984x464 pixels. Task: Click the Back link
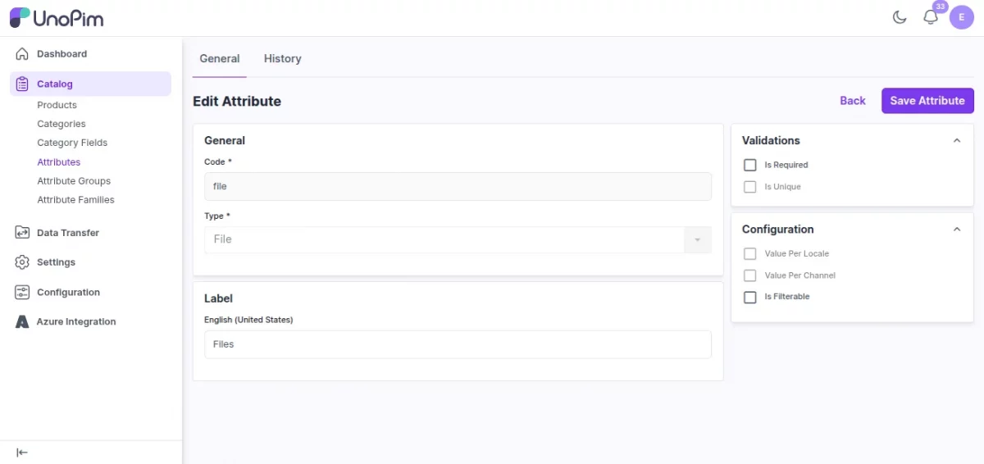(852, 101)
